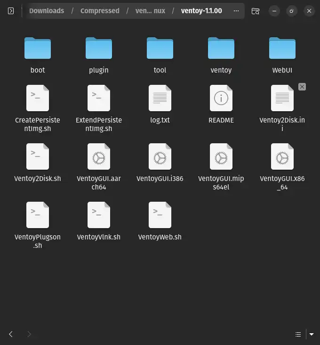Select the ExtendPersistentImg.sh script file
The image size is (320, 345).
[99, 98]
